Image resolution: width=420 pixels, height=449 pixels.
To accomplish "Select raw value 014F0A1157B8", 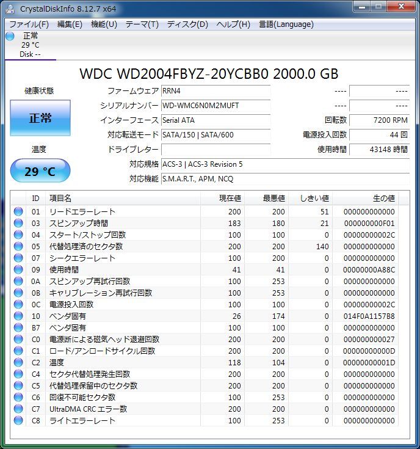I will [369, 316].
